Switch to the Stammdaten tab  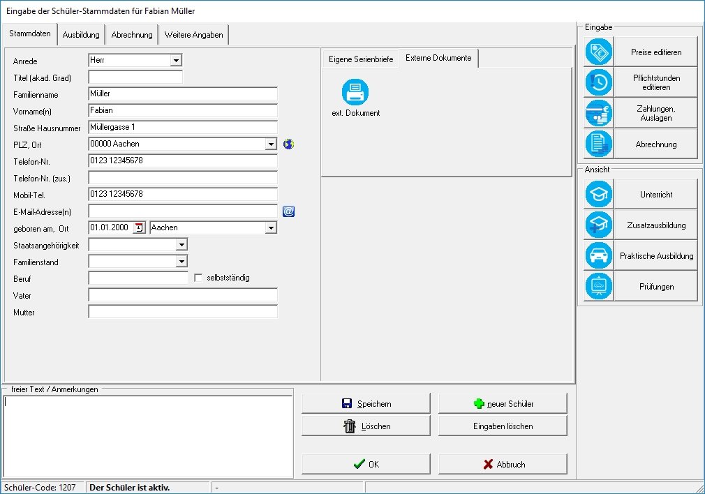coord(30,33)
